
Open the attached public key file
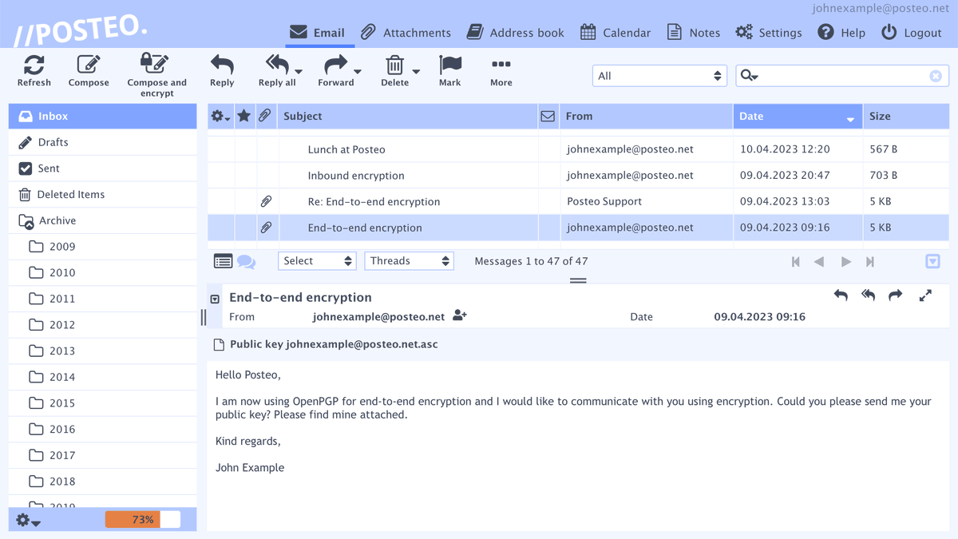point(326,345)
